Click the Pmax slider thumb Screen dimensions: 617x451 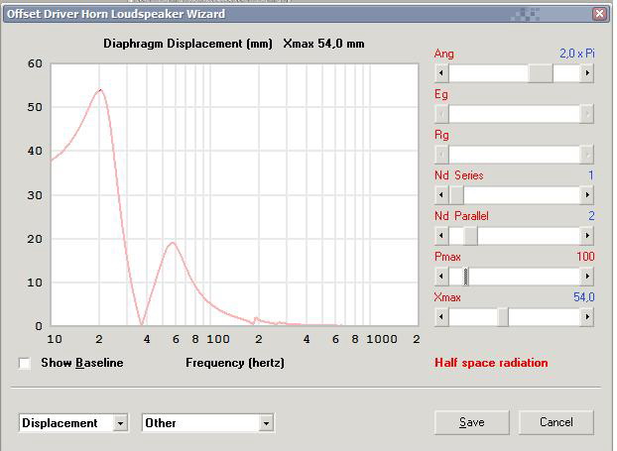pos(465,276)
